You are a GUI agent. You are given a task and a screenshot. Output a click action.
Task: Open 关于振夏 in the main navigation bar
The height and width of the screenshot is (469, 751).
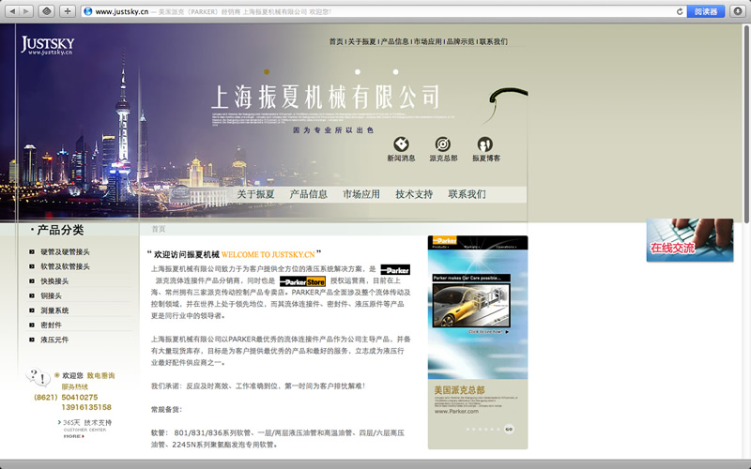(255, 194)
